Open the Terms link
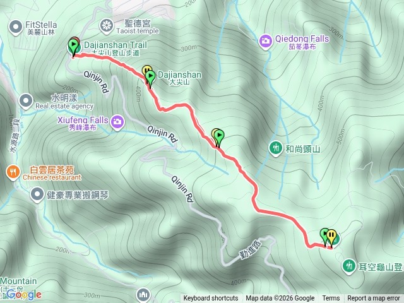The height and width of the screenshot is (303, 404). point(331,299)
